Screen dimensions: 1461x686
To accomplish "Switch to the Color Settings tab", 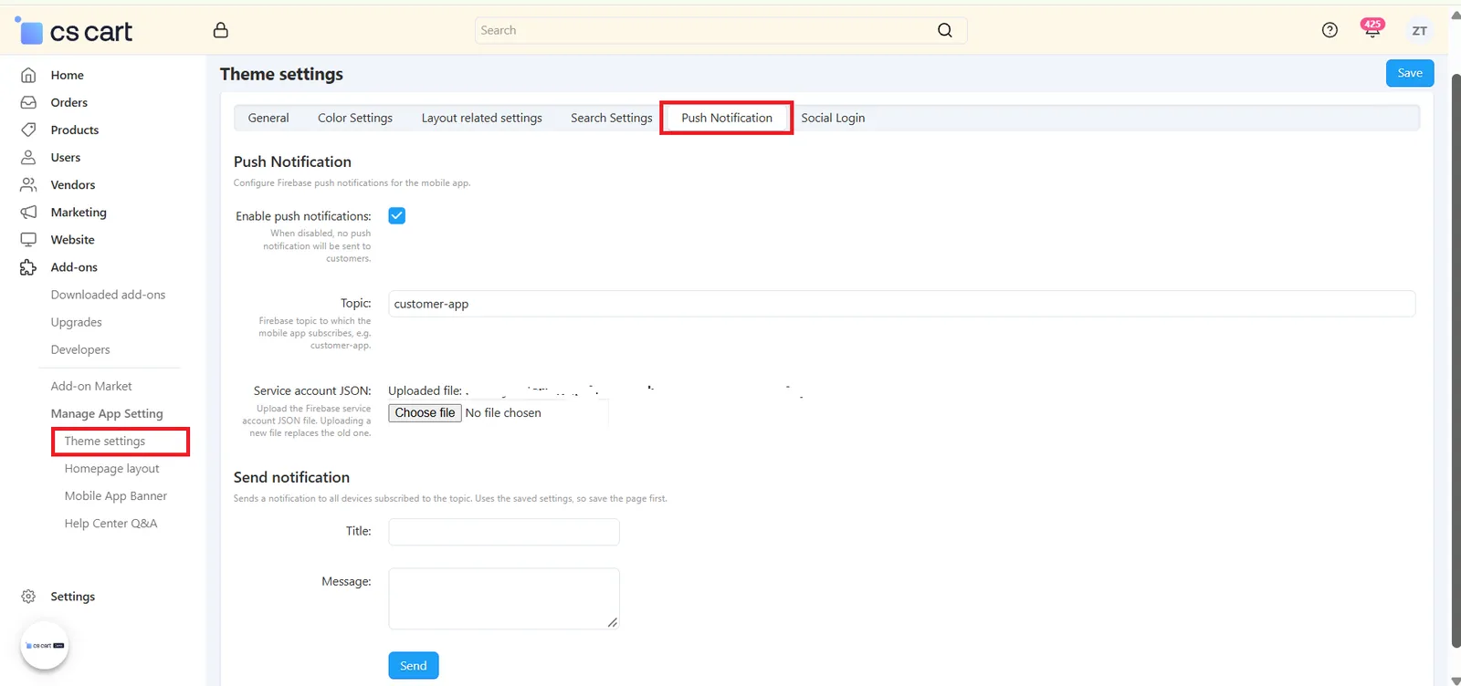I will coord(355,118).
